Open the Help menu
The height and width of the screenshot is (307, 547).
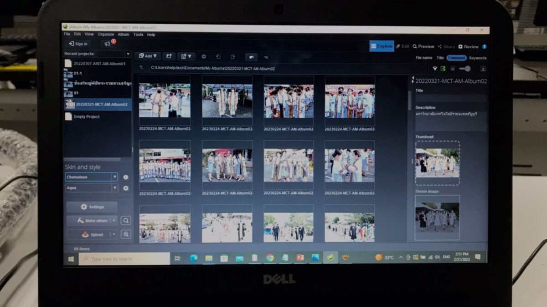151,35
